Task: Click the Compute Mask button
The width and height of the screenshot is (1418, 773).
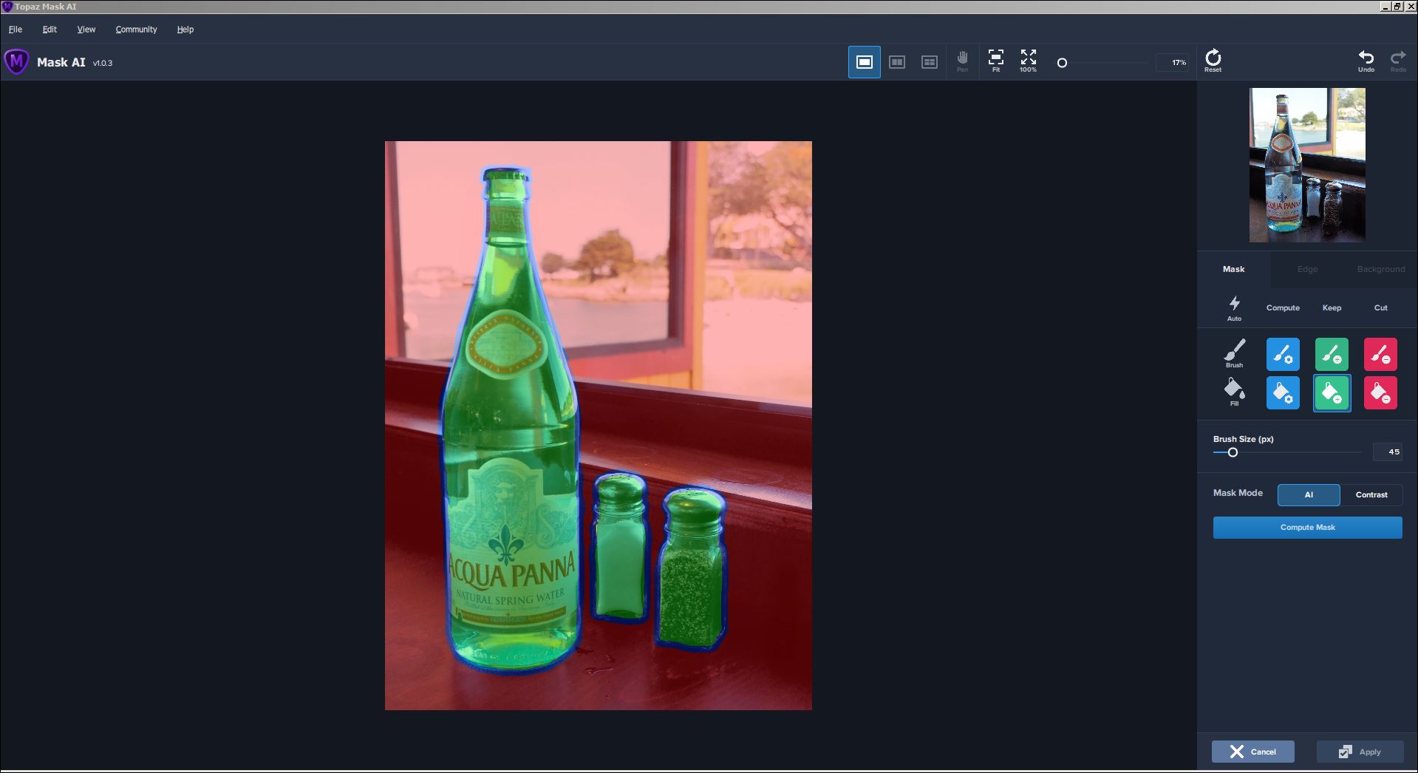Action: (1307, 528)
